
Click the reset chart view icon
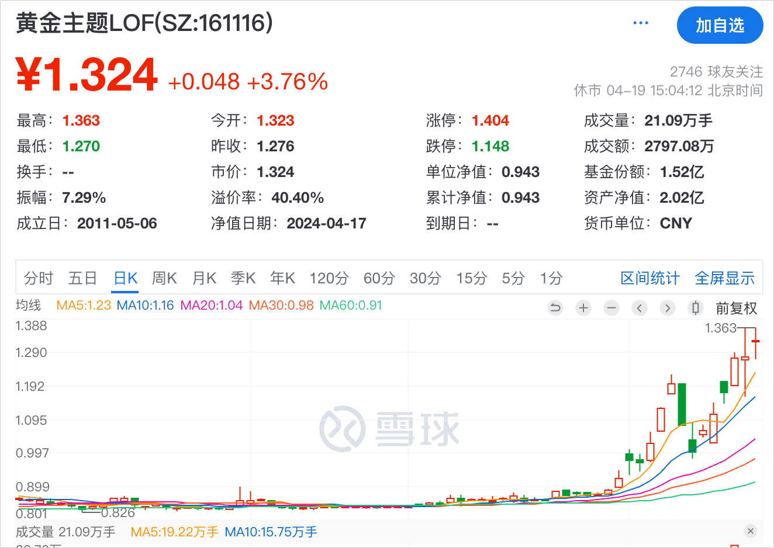pos(555,308)
